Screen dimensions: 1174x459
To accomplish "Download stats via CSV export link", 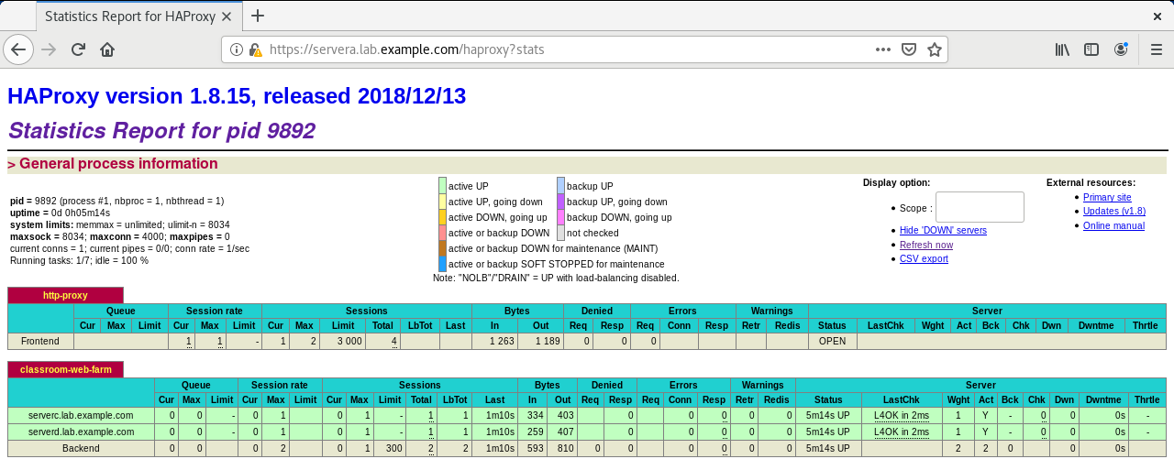I will point(924,258).
